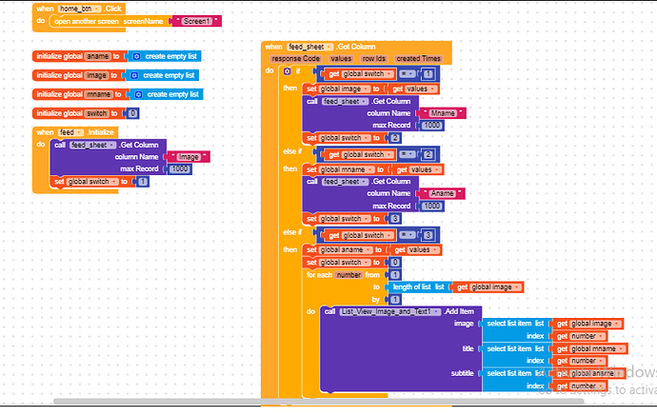Click the response Code event parameter
This screenshot has height=416, width=657.
[x=296, y=58]
